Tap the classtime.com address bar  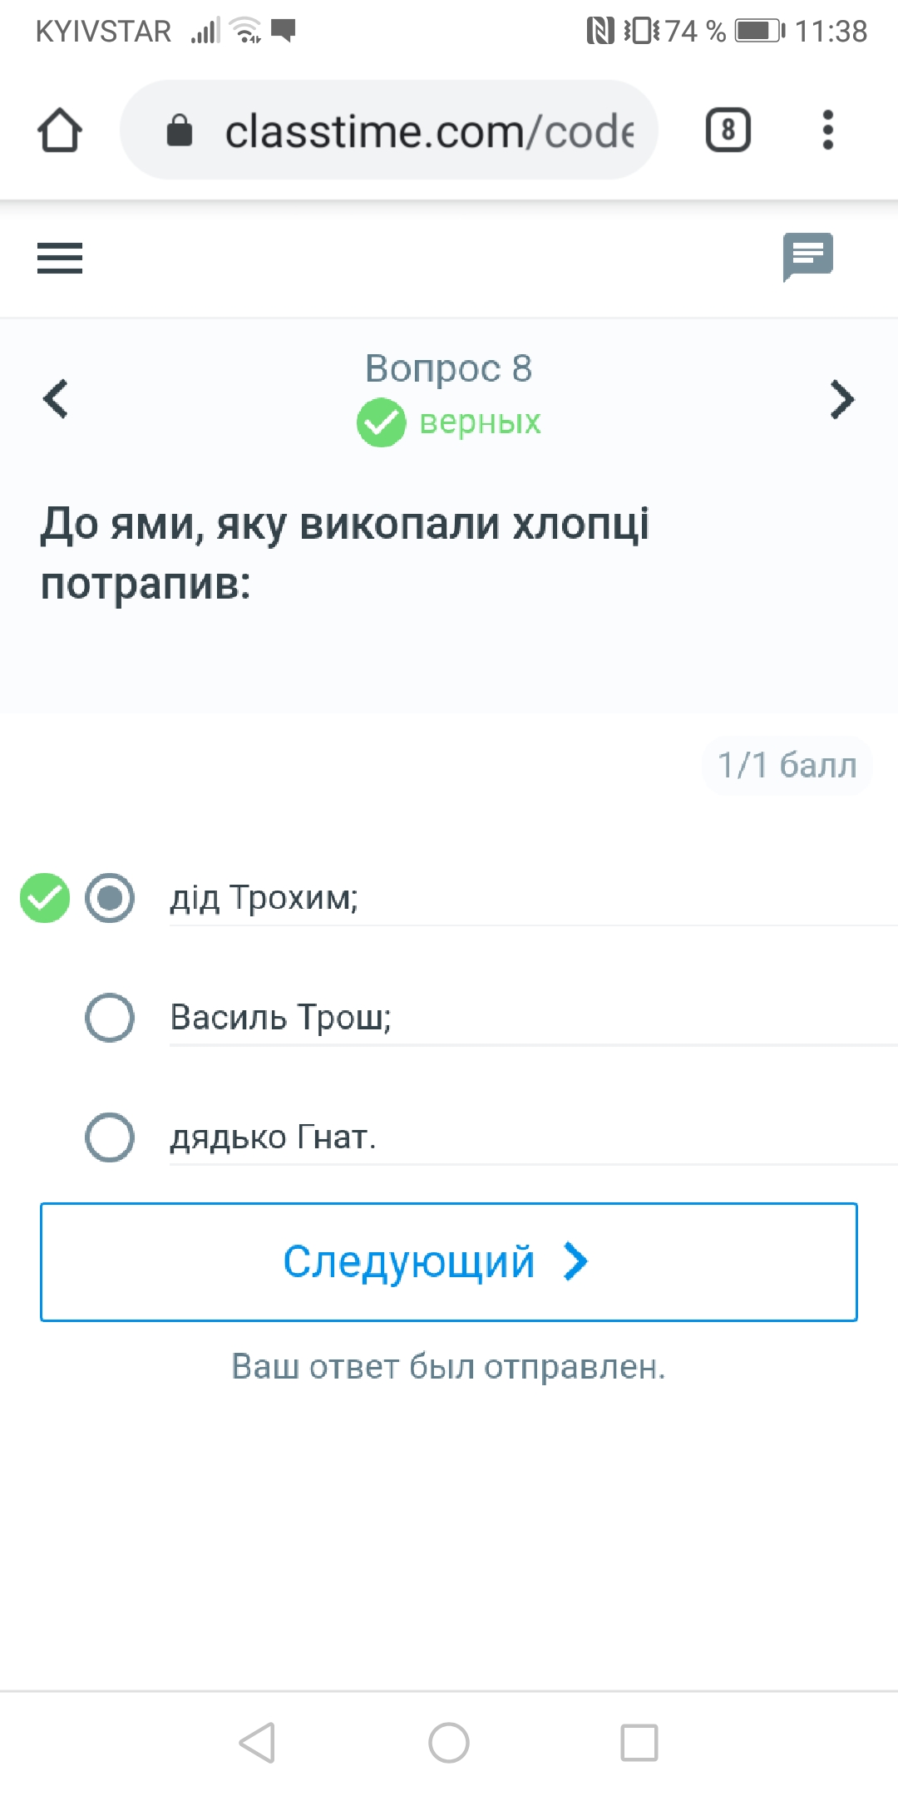tap(389, 131)
